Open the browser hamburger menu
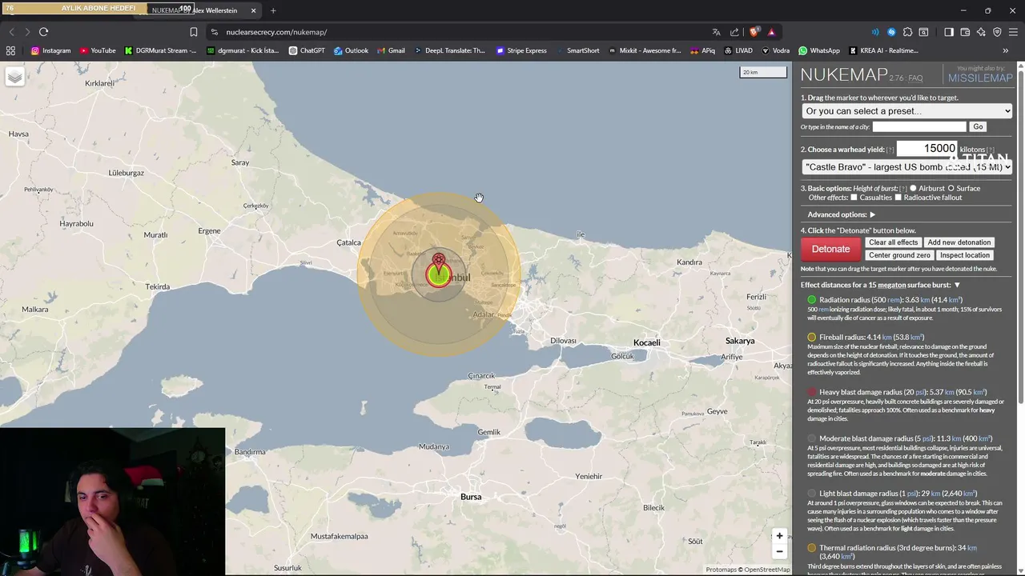 click(1013, 32)
